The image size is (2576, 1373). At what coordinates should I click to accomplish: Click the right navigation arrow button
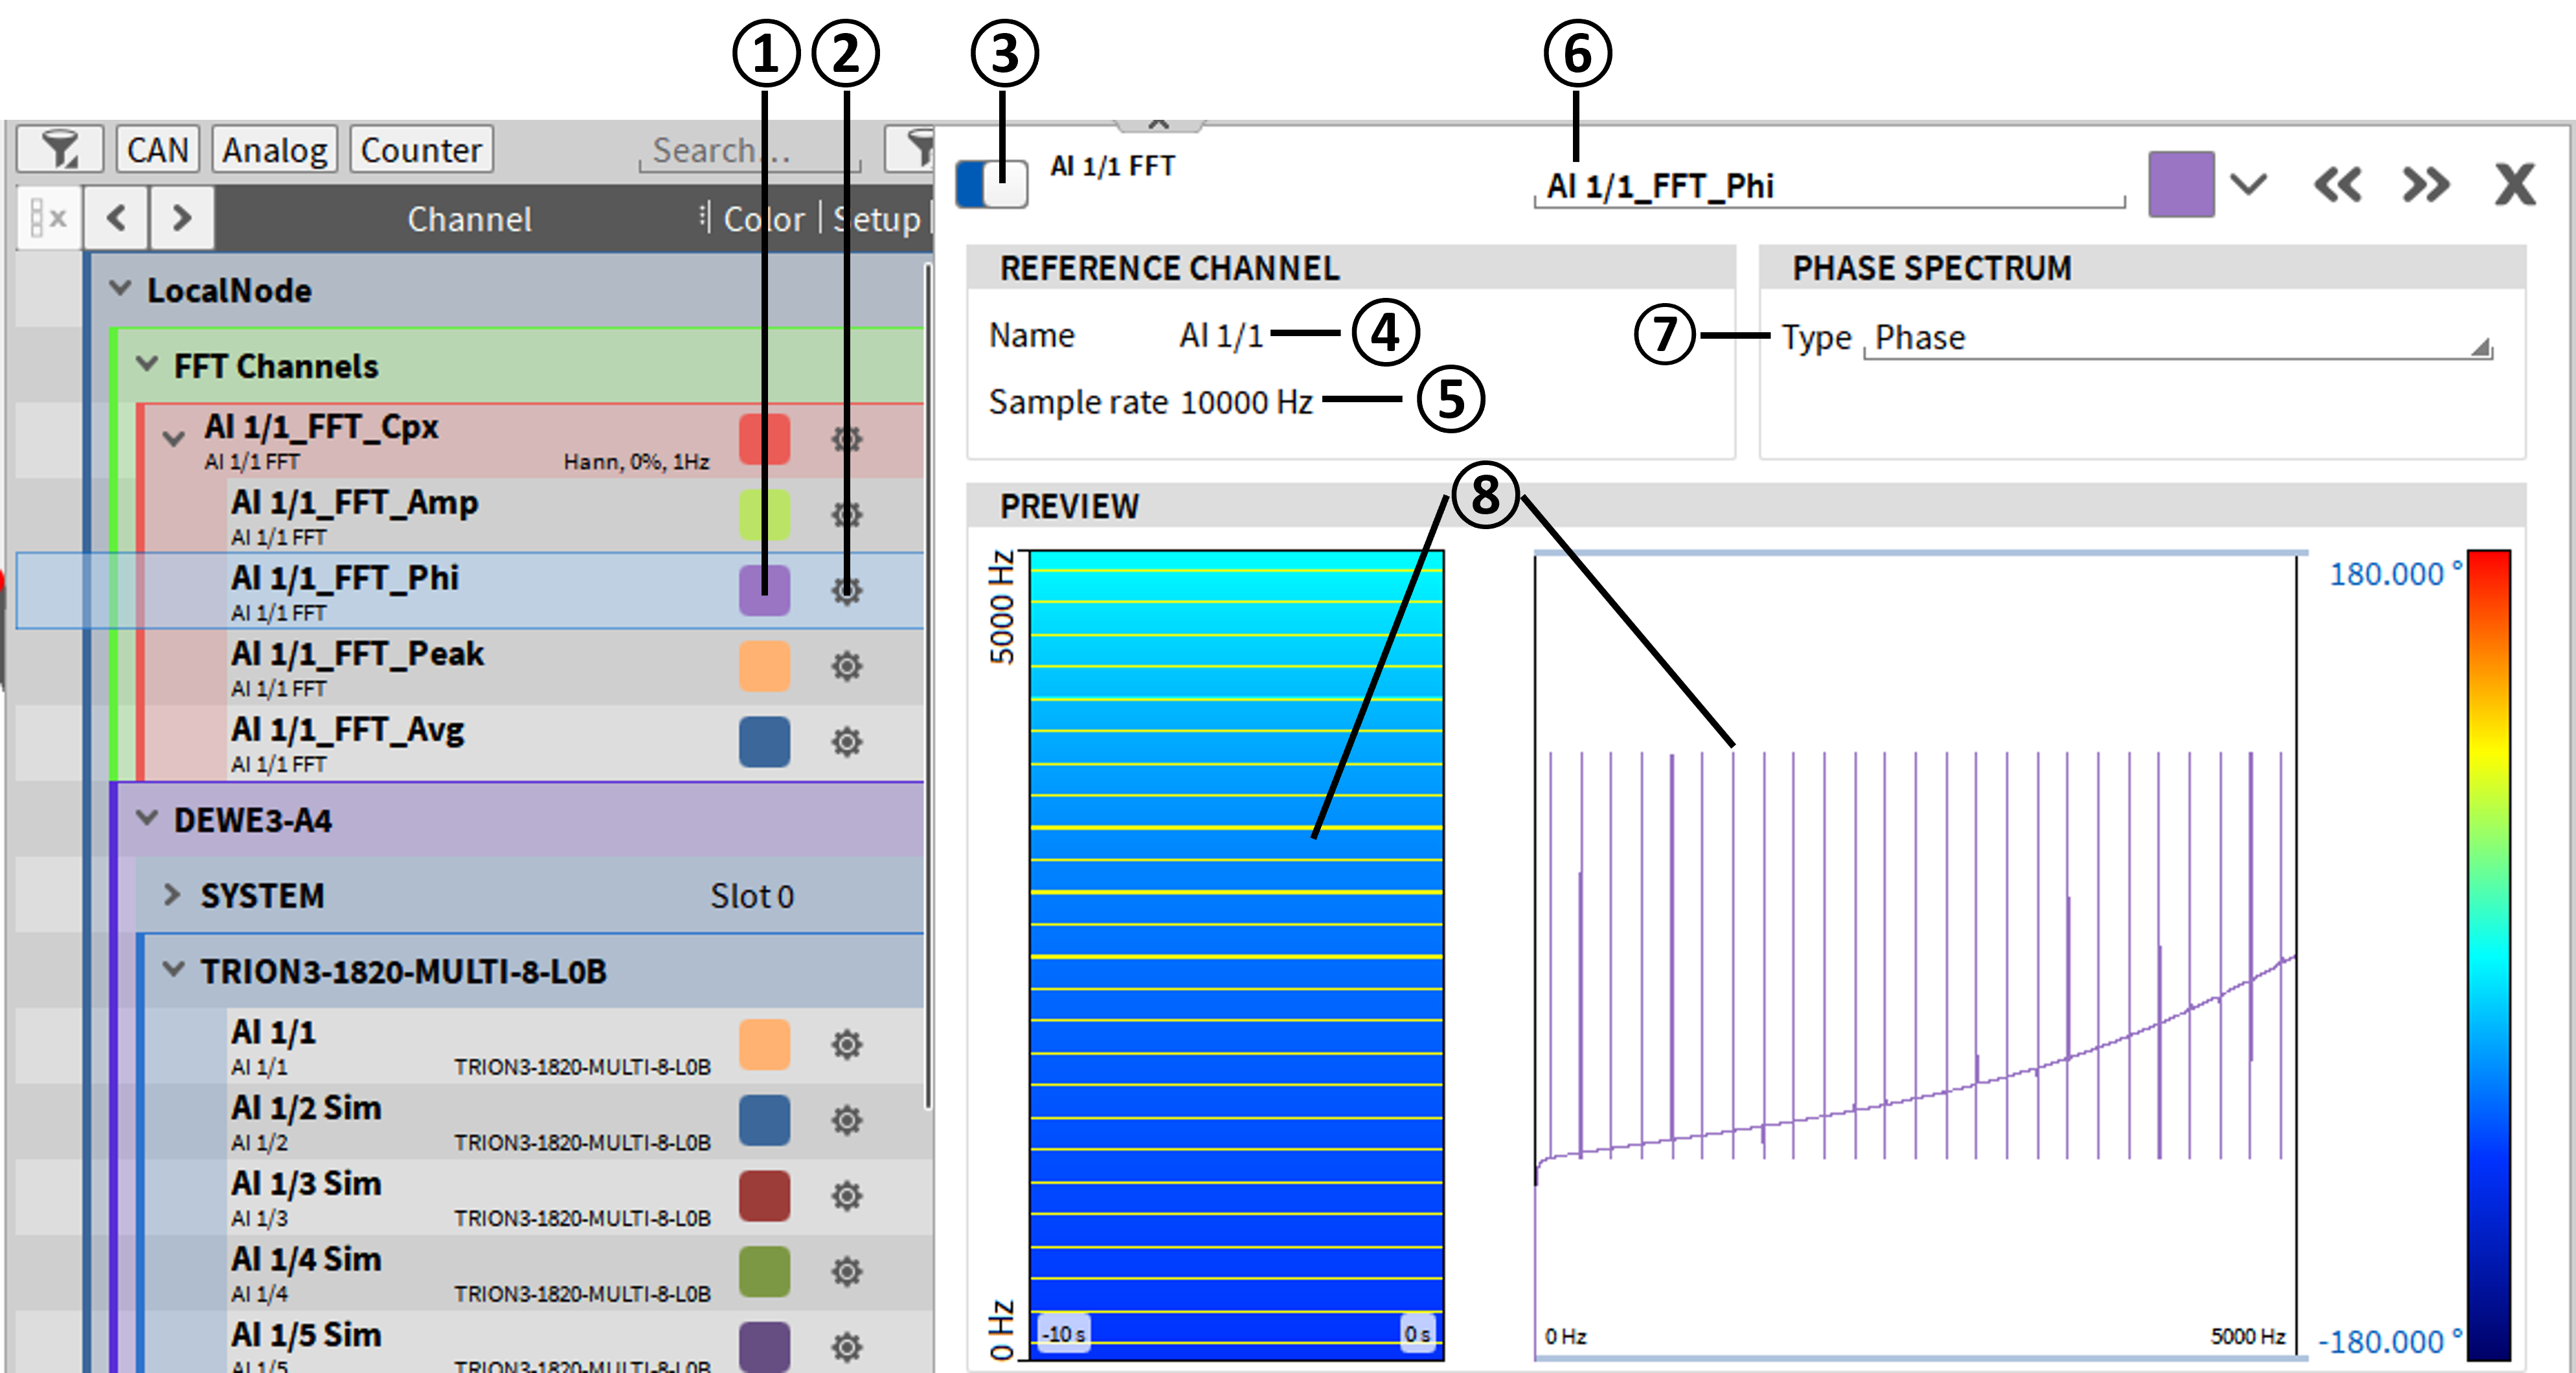pos(181,217)
